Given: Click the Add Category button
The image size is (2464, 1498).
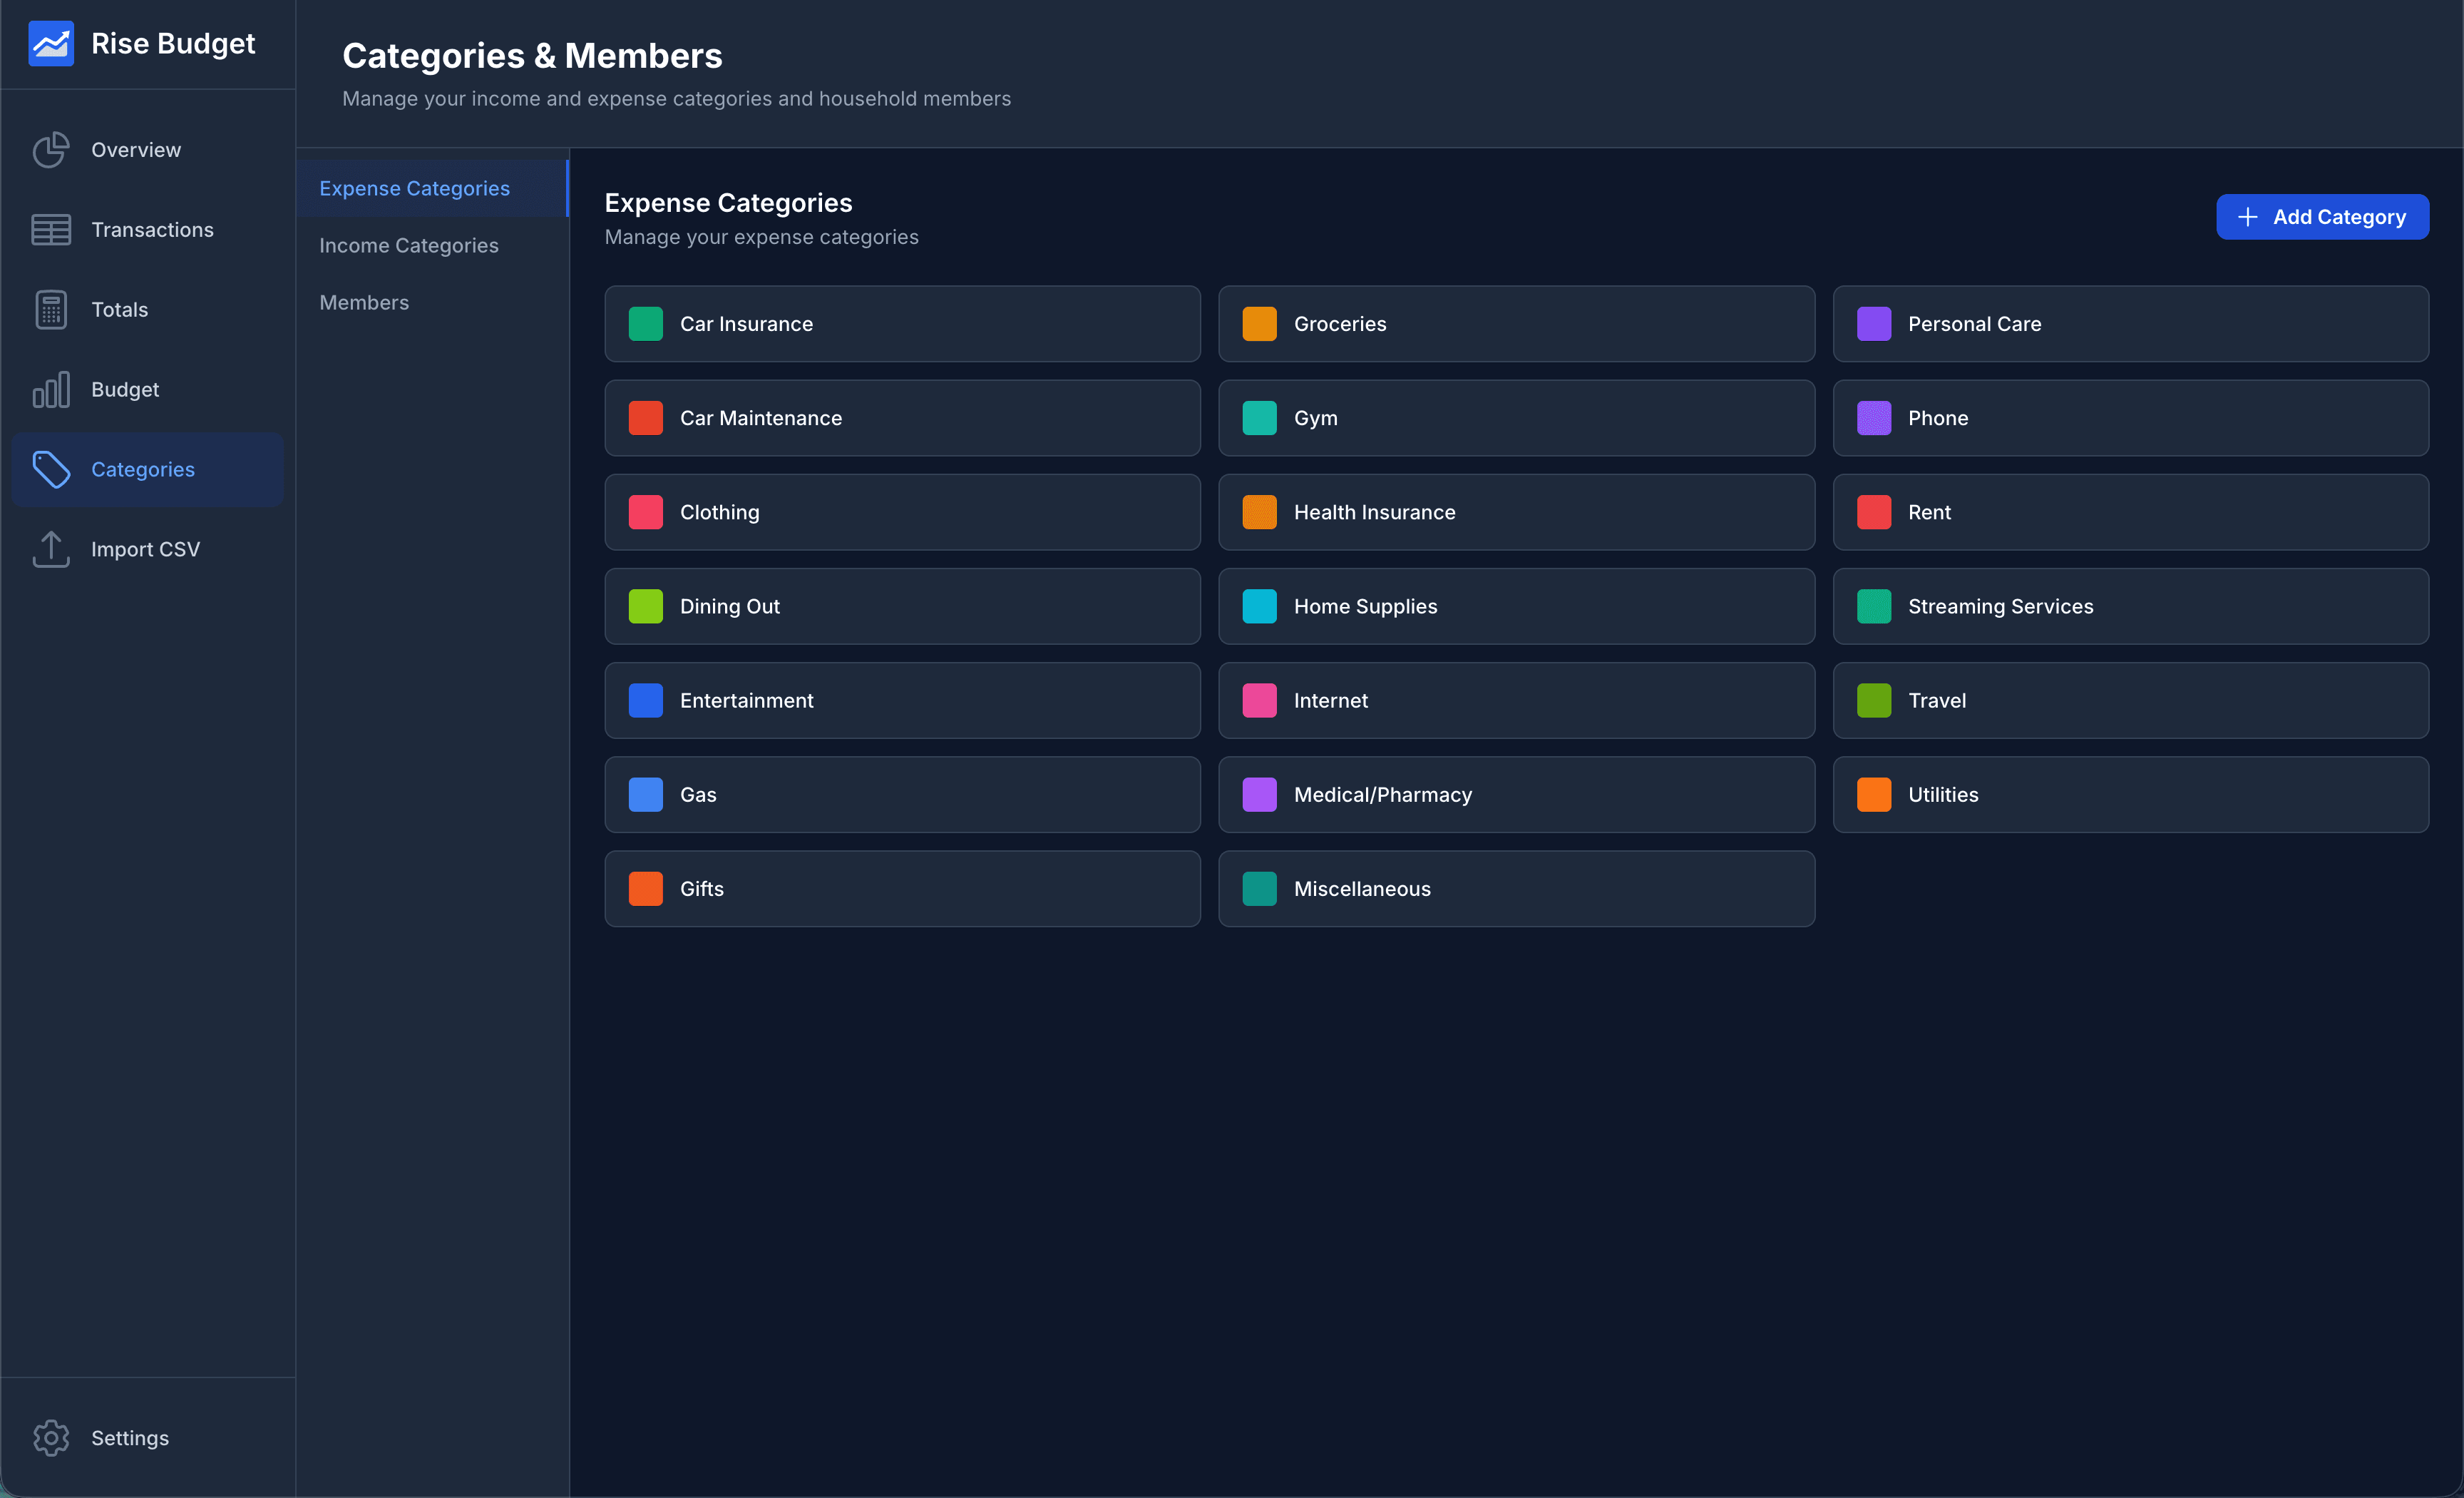Looking at the screenshot, I should pos(2322,217).
